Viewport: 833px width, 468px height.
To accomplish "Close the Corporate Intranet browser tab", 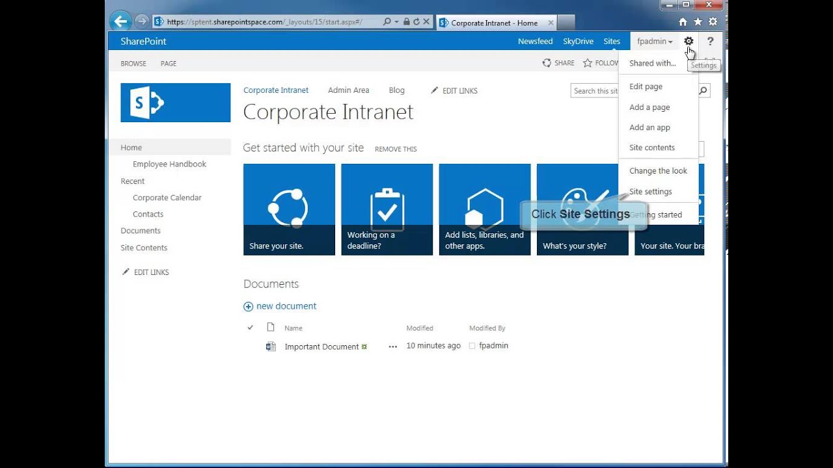I will (551, 23).
